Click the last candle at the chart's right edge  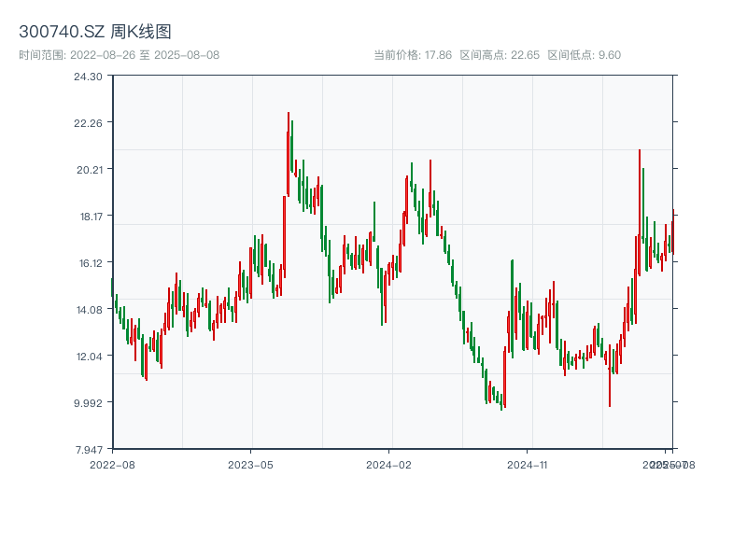pyautogui.click(x=673, y=231)
